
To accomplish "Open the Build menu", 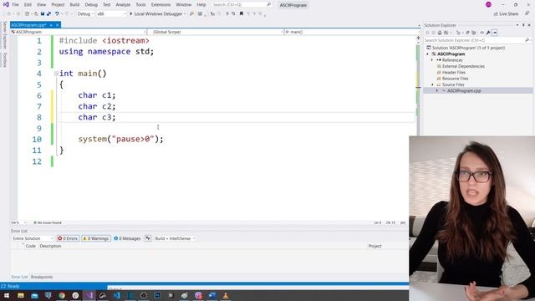I will 74,5.
